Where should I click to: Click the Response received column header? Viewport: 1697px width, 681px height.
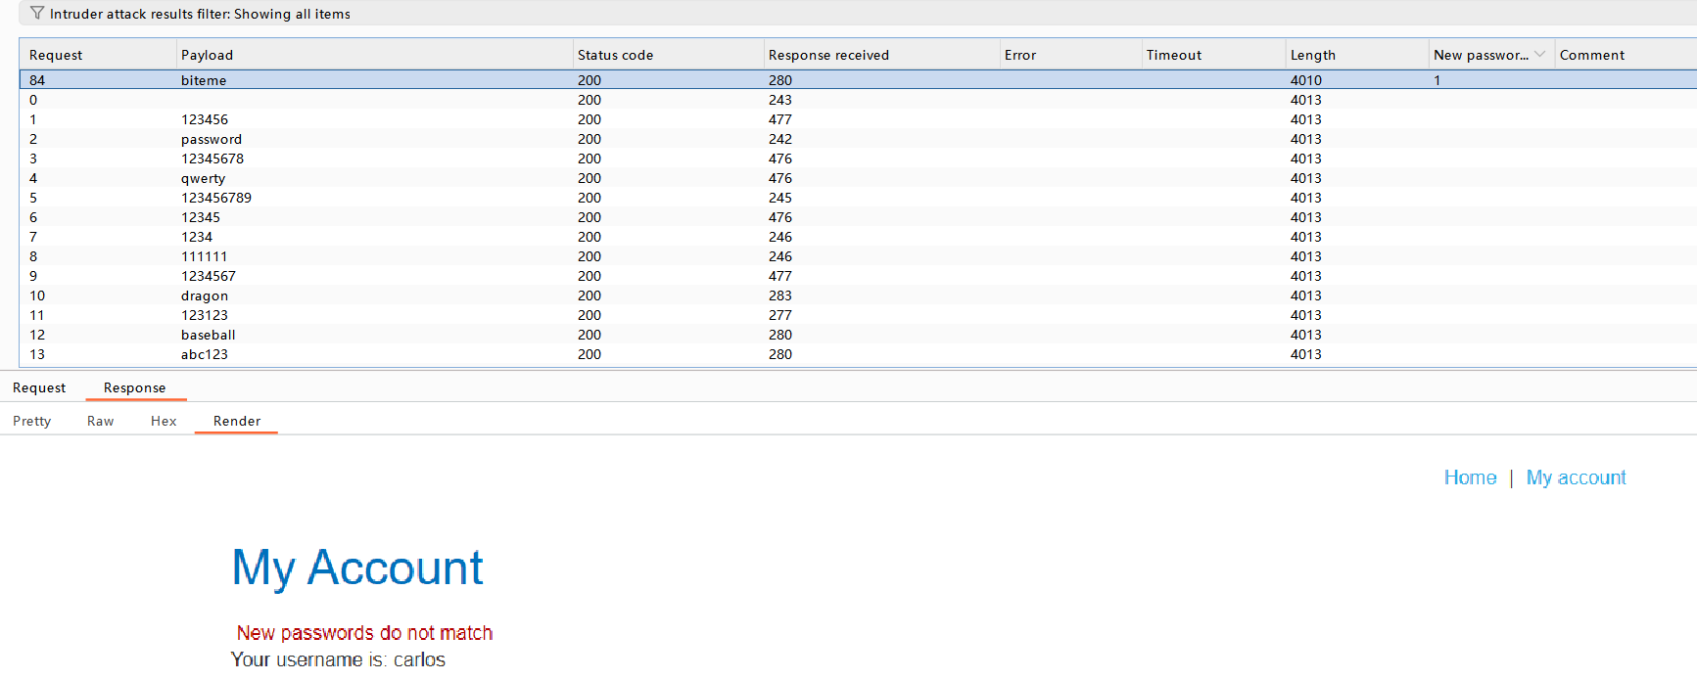click(x=828, y=55)
